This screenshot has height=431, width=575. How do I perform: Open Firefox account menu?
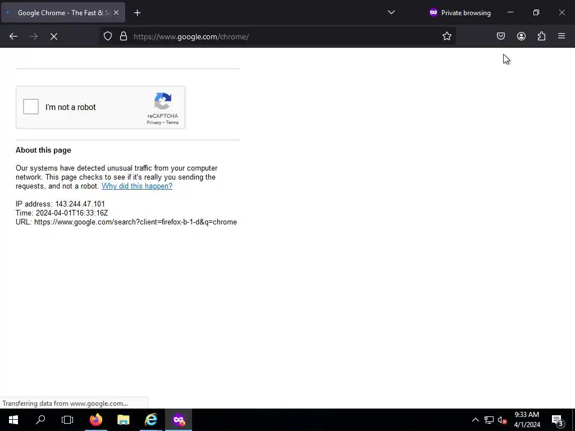coord(521,36)
